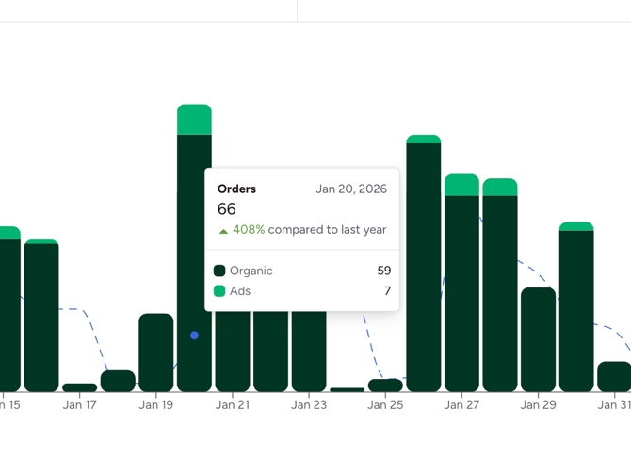Click the Organic row value 59
The image size is (631, 476).
pyautogui.click(x=383, y=271)
